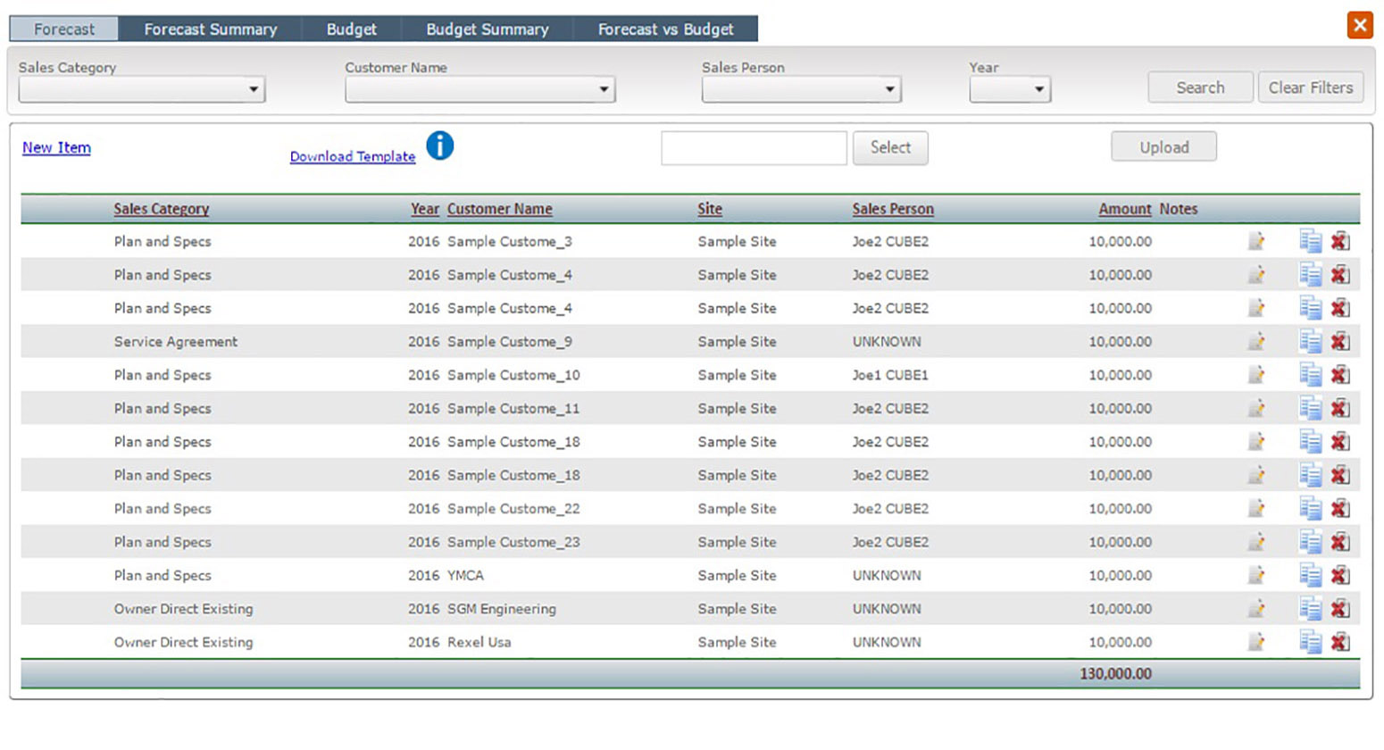Follow the Download Template link
The image size is (1384, 750).
pyautogui.click(x=353, y=156)
